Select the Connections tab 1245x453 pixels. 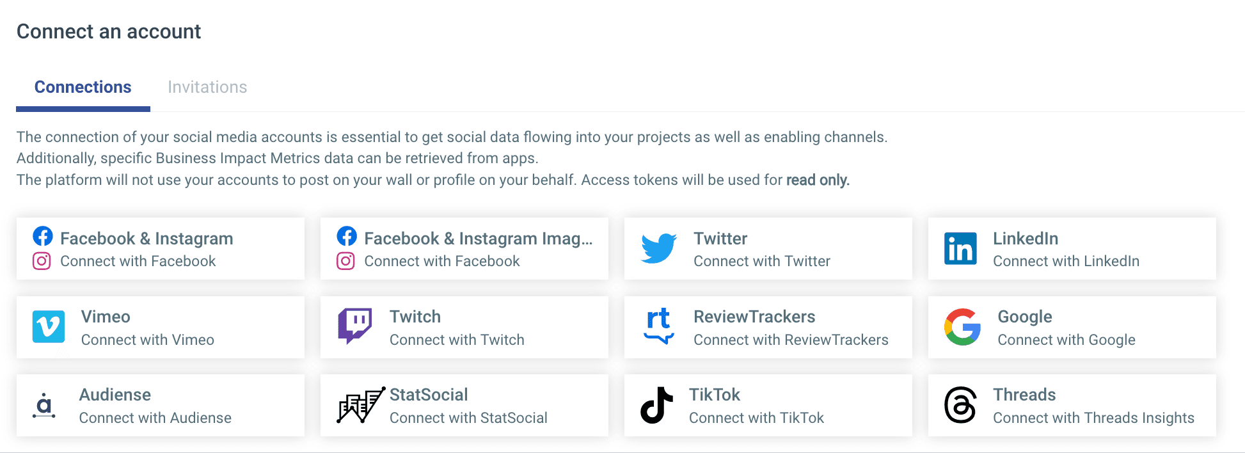coord(83,87)
